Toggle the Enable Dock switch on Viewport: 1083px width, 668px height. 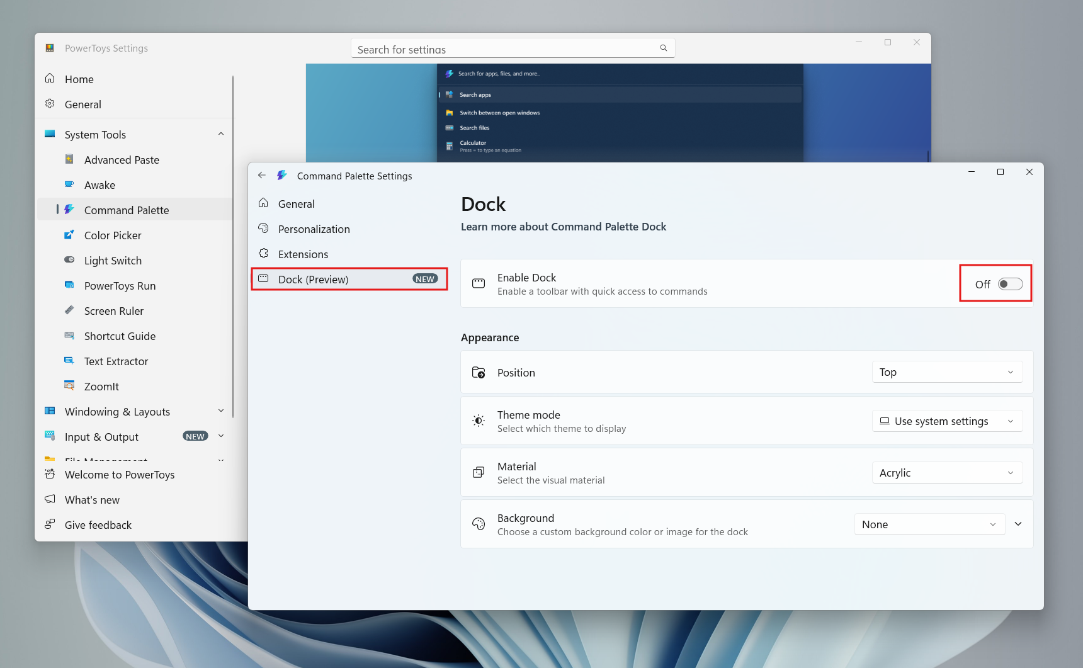[x=1011, y=284]
